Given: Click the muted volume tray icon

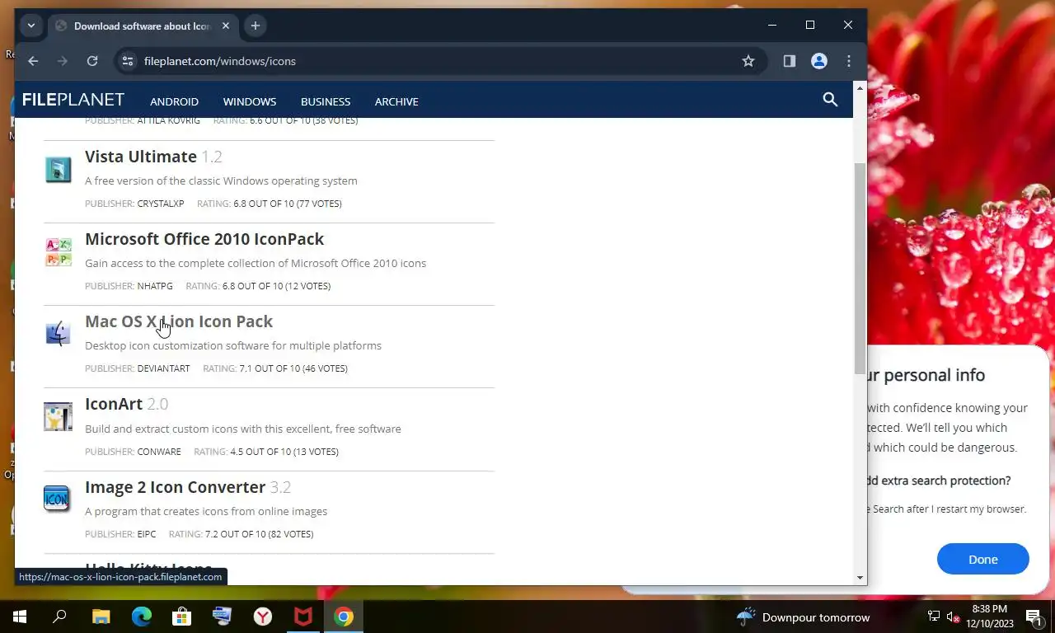Looking at the screenshot, I should [954, 617].
